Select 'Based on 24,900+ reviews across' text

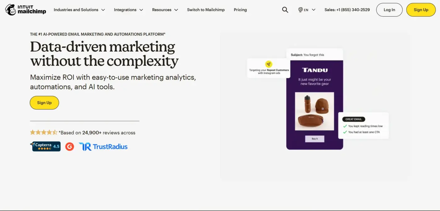pyautogui.click(x=97, y=133)
